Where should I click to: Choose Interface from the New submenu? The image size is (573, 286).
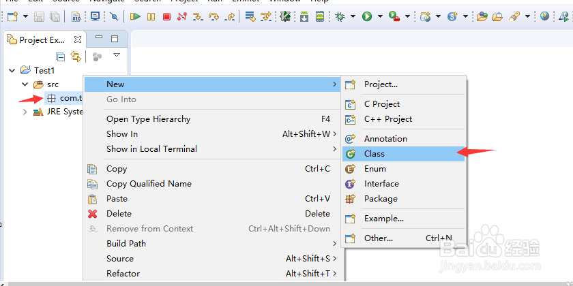[x=381, y=184]
